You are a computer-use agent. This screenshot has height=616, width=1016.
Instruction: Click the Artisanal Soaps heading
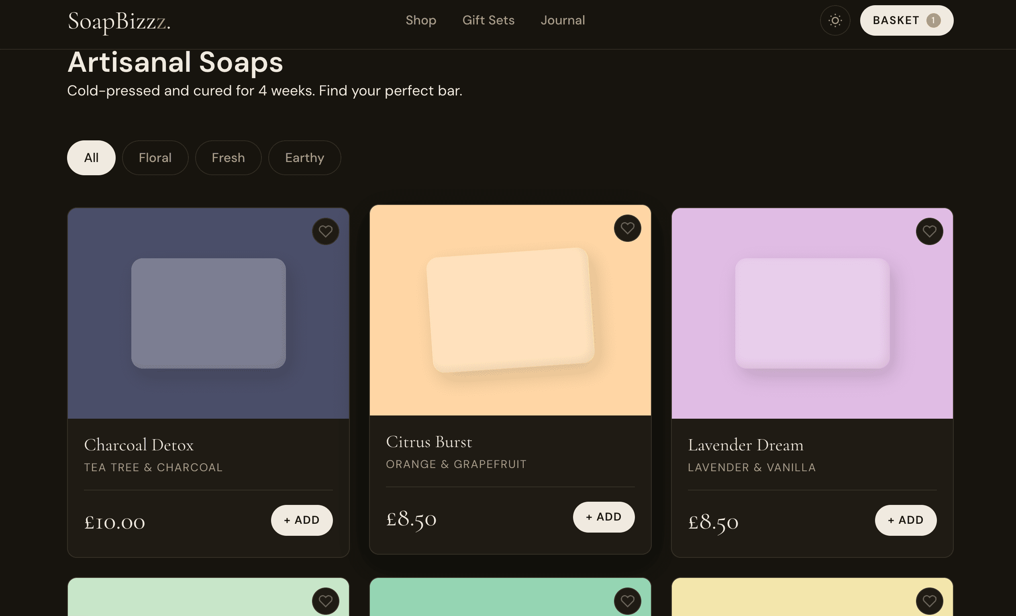tap(175, 62)
